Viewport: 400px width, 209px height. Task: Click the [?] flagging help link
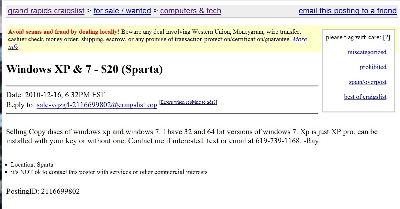tap(386, 37)
